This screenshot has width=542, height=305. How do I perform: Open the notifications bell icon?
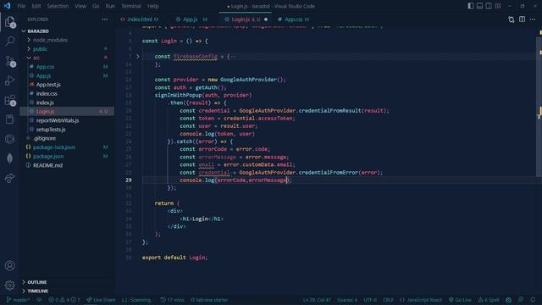(x=533, y=300)
